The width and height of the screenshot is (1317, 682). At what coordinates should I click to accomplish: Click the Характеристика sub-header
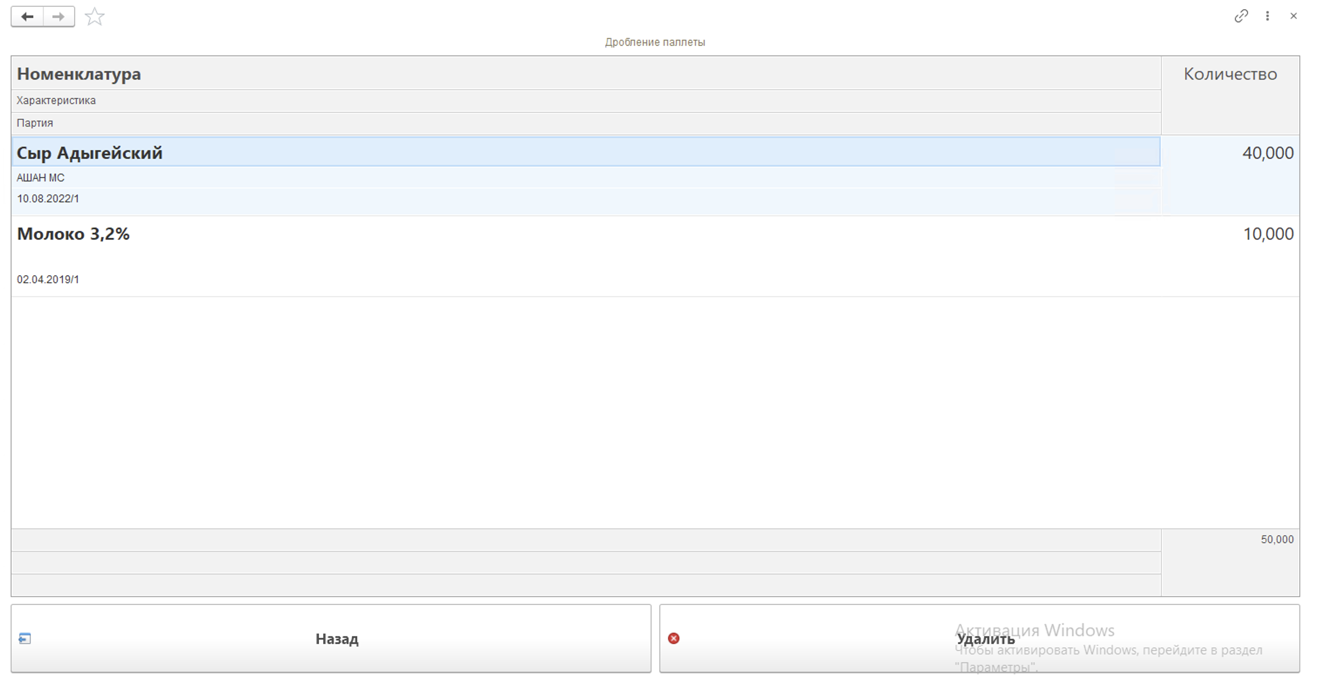tap(56, 100)
